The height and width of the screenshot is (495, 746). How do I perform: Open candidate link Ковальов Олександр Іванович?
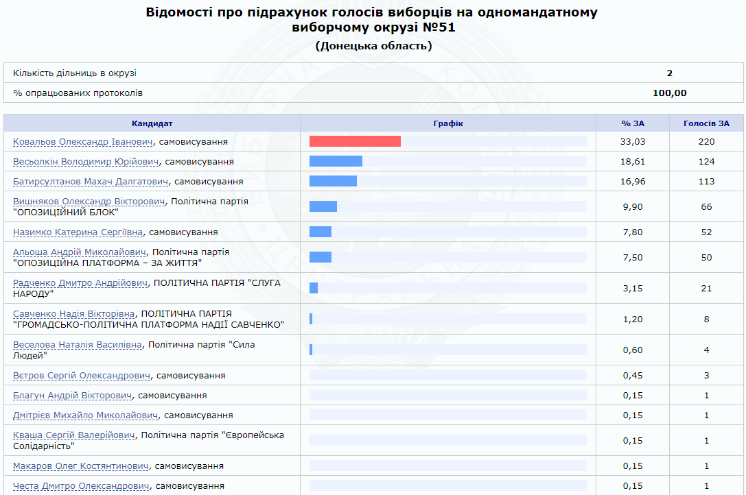(x=82, y=142)
